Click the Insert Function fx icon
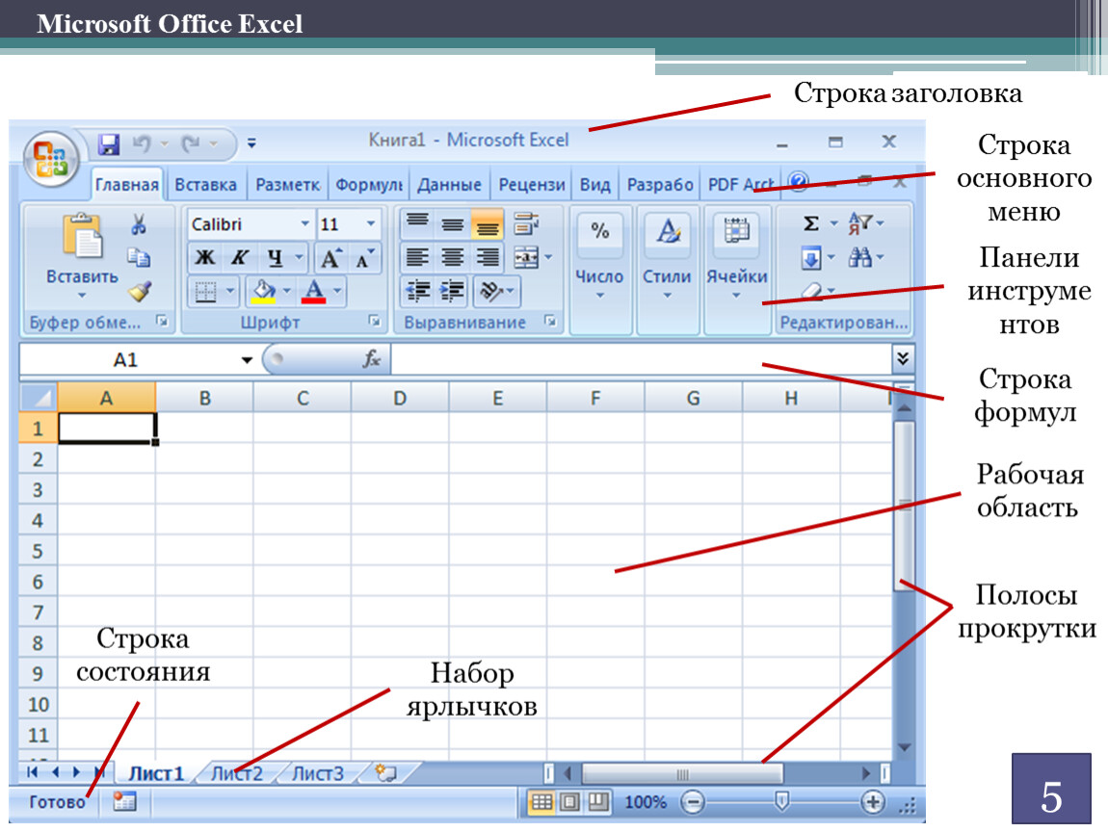The width and height of the screenshot is (1108, 832). click(x=372, y=359)
